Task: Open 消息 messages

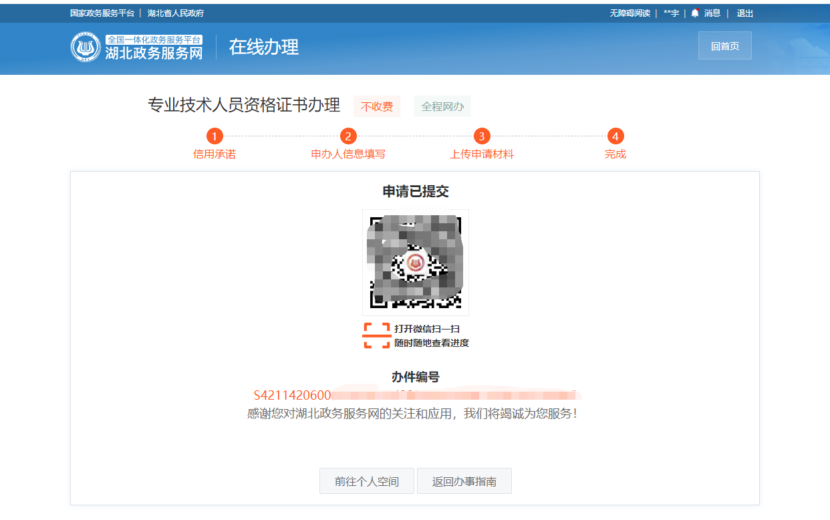Action: click(x=712, y=13)
